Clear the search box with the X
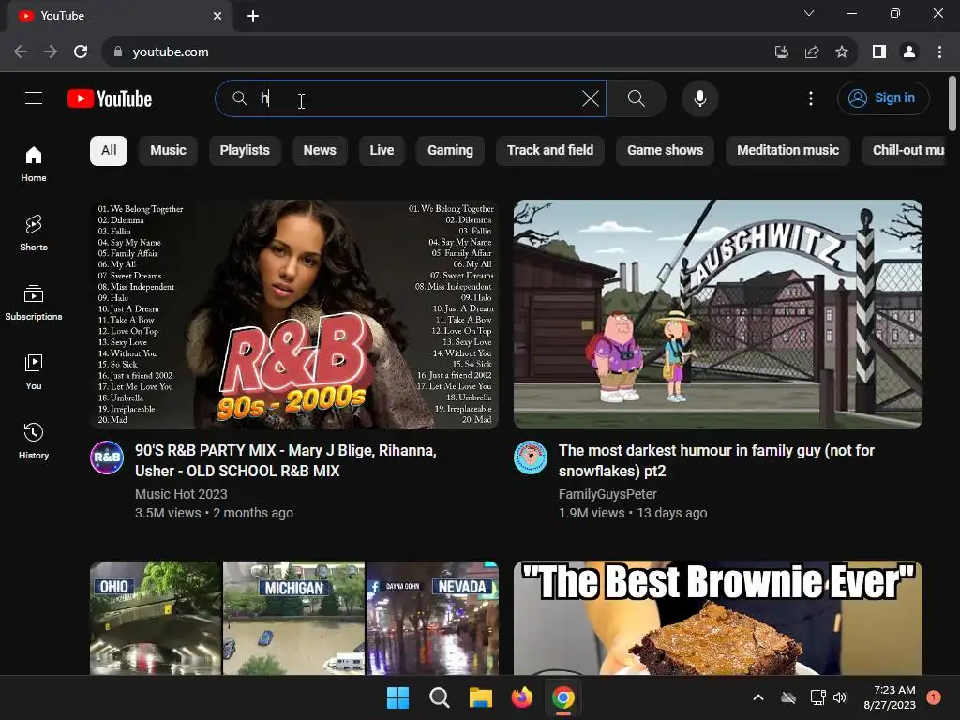The image size is (960, 720). (591, 97)
